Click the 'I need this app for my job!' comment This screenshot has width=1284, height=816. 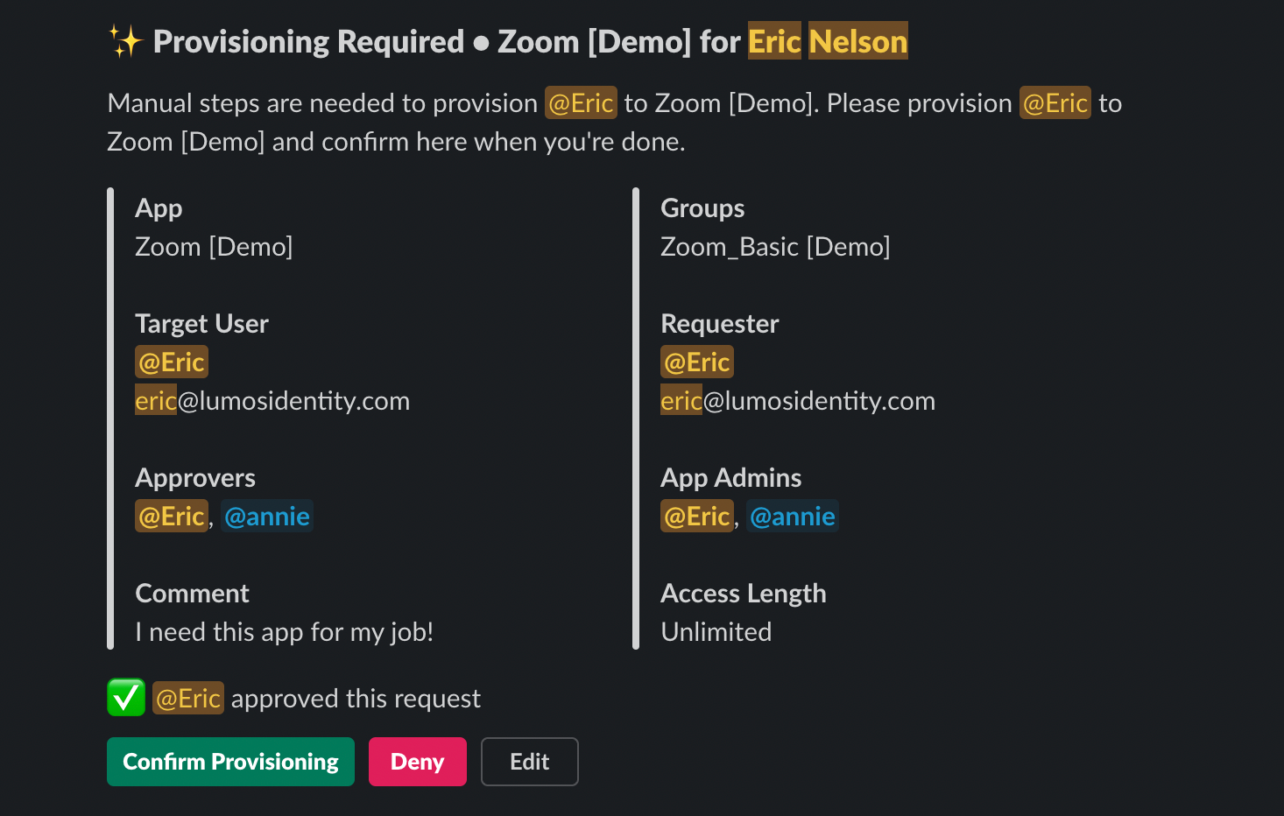(x=285, y=632)
